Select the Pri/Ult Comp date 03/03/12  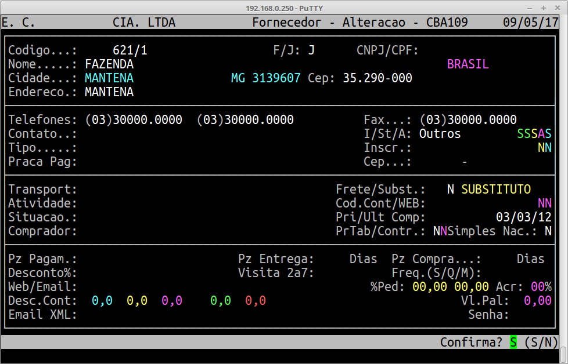(x=524, y=217)
